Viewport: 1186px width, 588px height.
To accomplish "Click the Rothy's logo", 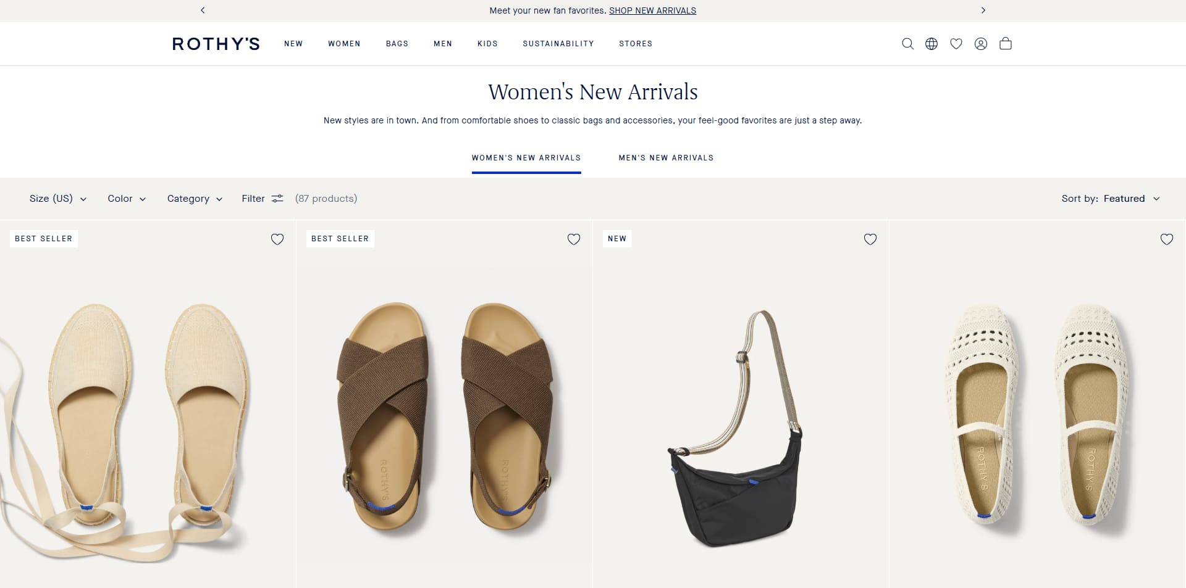I will 216,44.
